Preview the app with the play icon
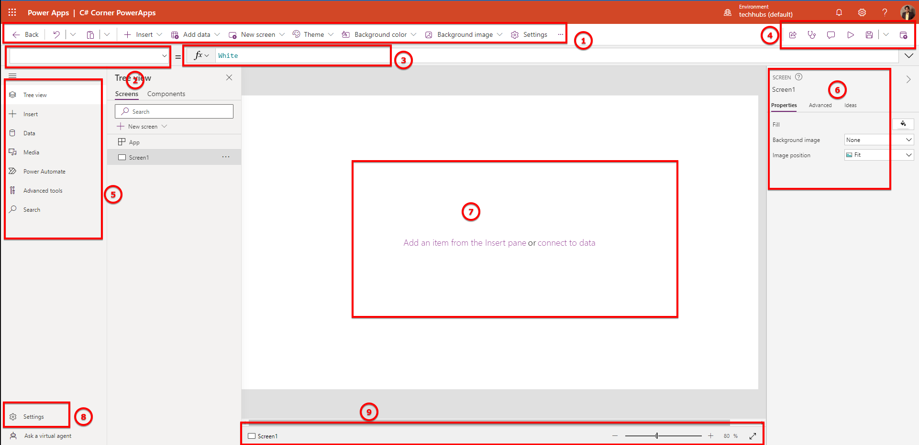 coord(851,34)
